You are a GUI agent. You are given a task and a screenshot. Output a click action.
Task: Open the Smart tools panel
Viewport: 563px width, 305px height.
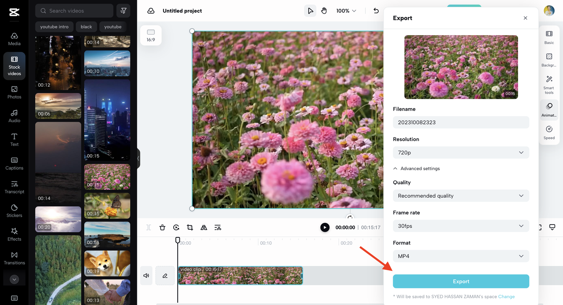549,85
